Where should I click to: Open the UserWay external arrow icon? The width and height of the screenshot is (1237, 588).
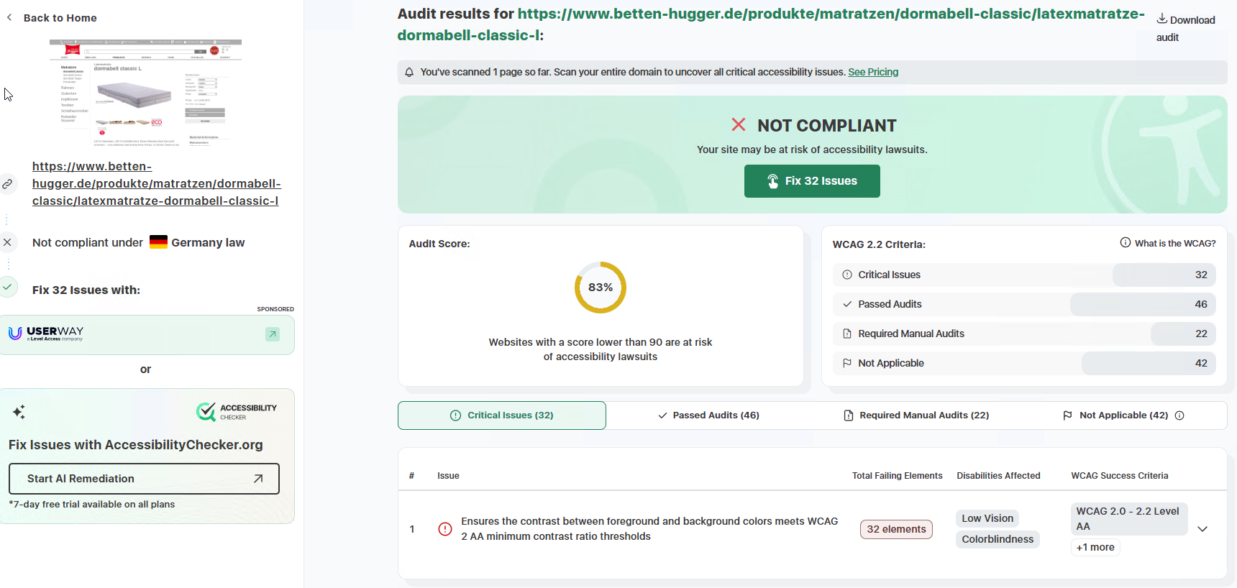tap(273, 334)
